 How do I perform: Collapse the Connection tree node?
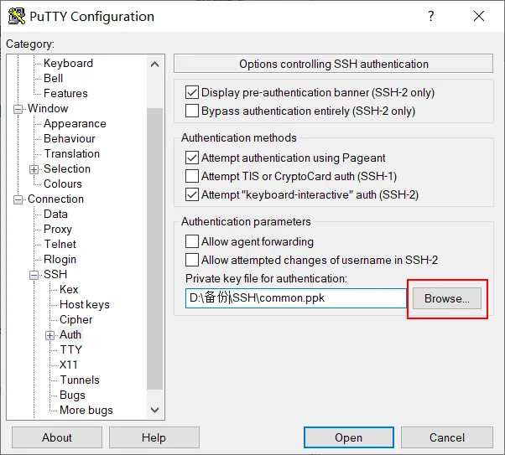(x=18, y=199)
